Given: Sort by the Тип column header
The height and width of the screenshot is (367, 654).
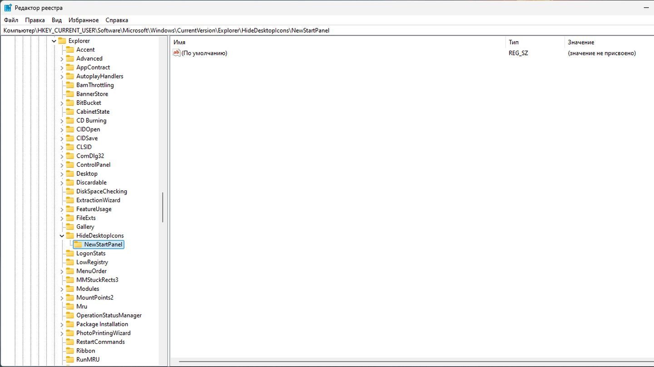Looking at the screenshot, I should (535, 42).
